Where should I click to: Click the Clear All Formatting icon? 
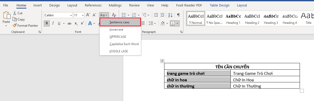click(x=114, y=15)
